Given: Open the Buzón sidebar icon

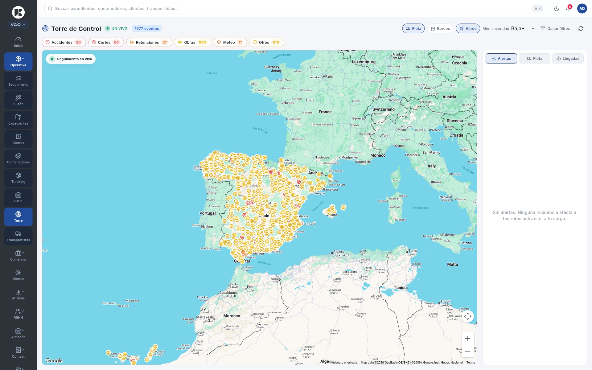Looking at the screenshot, I should tap(18, 100).
